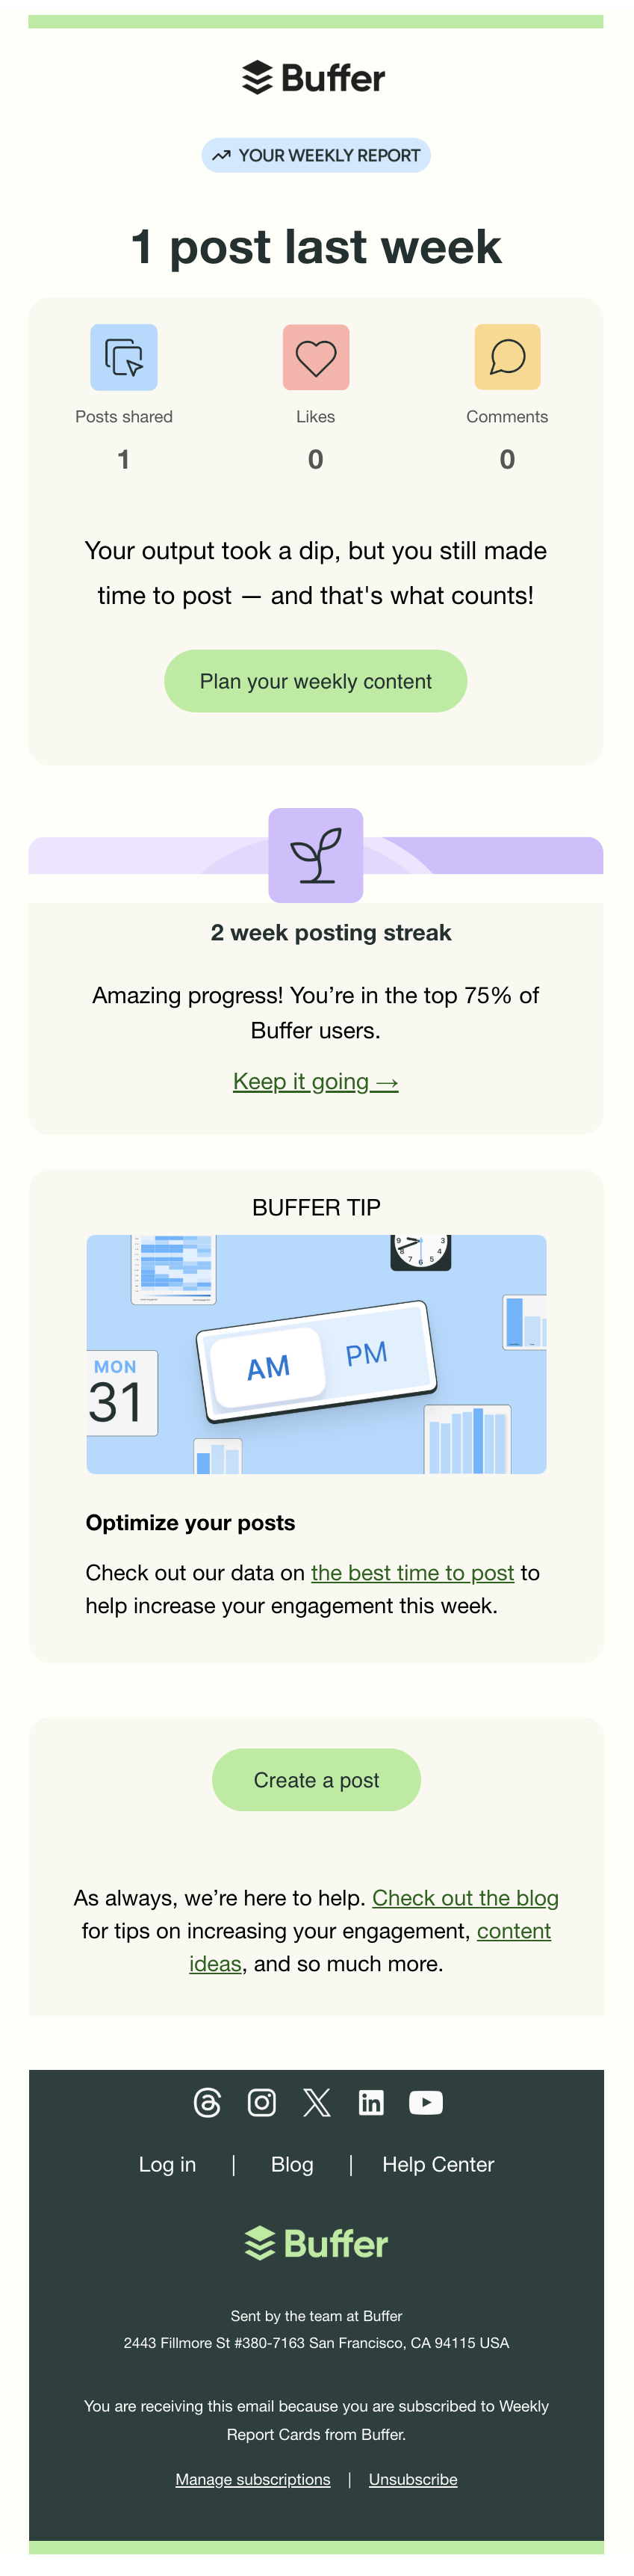Click the Likes heart icon
This screenshot has width=634, height=2576.
coord(315,357)
